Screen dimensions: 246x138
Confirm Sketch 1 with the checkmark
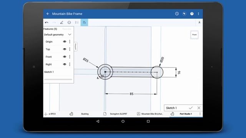click(191, 108)
